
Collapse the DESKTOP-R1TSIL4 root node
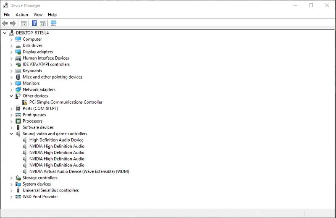pos(5,33)
